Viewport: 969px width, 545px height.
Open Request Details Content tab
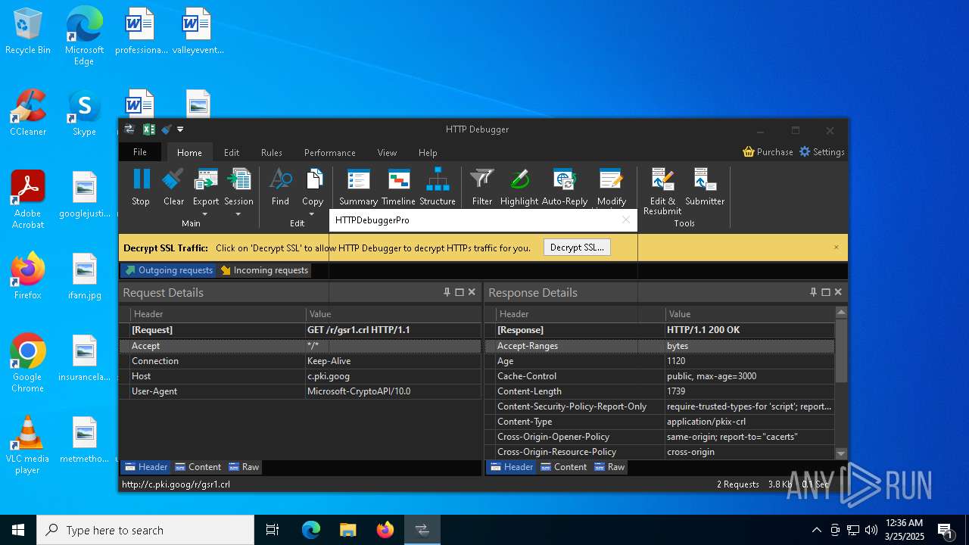198,467
